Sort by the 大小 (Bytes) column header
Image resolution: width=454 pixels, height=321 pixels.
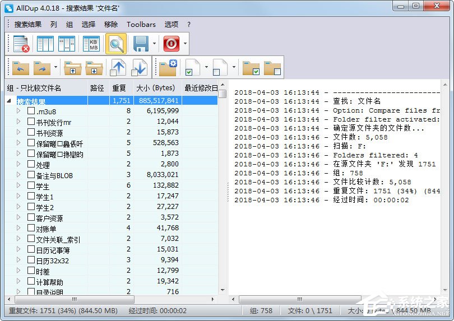(x=156, y=88)
